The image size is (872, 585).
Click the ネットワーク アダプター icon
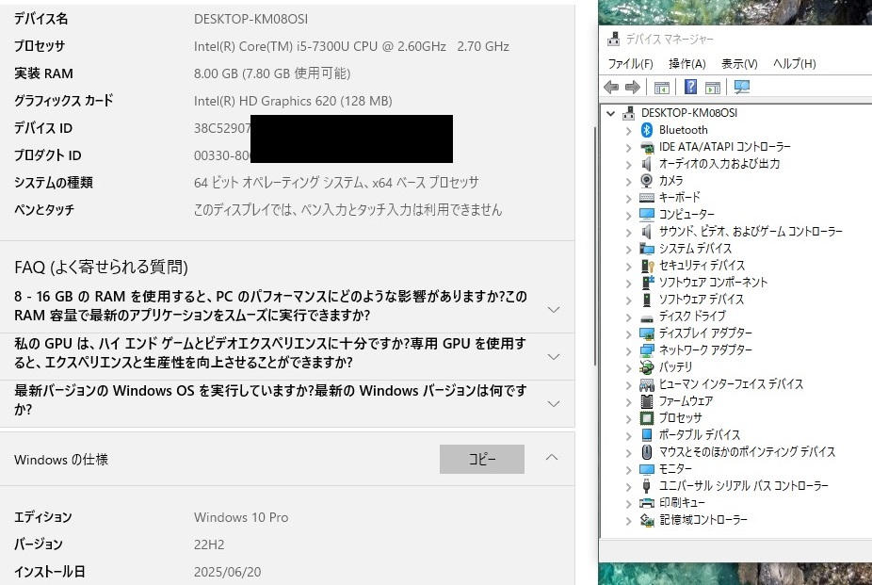[x=646, y=350]
